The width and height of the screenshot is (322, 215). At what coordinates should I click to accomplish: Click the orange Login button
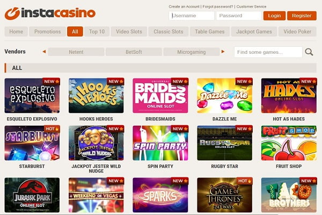[274, 16]
